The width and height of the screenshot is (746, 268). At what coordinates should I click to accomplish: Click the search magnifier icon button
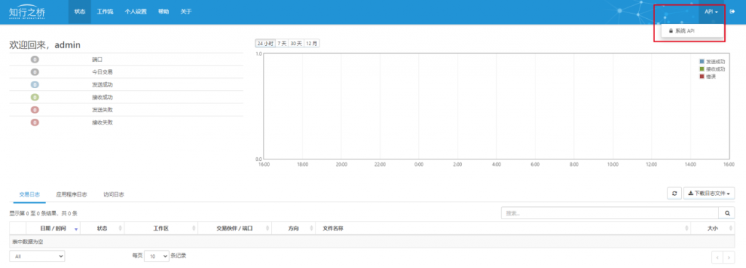(726, 213)
